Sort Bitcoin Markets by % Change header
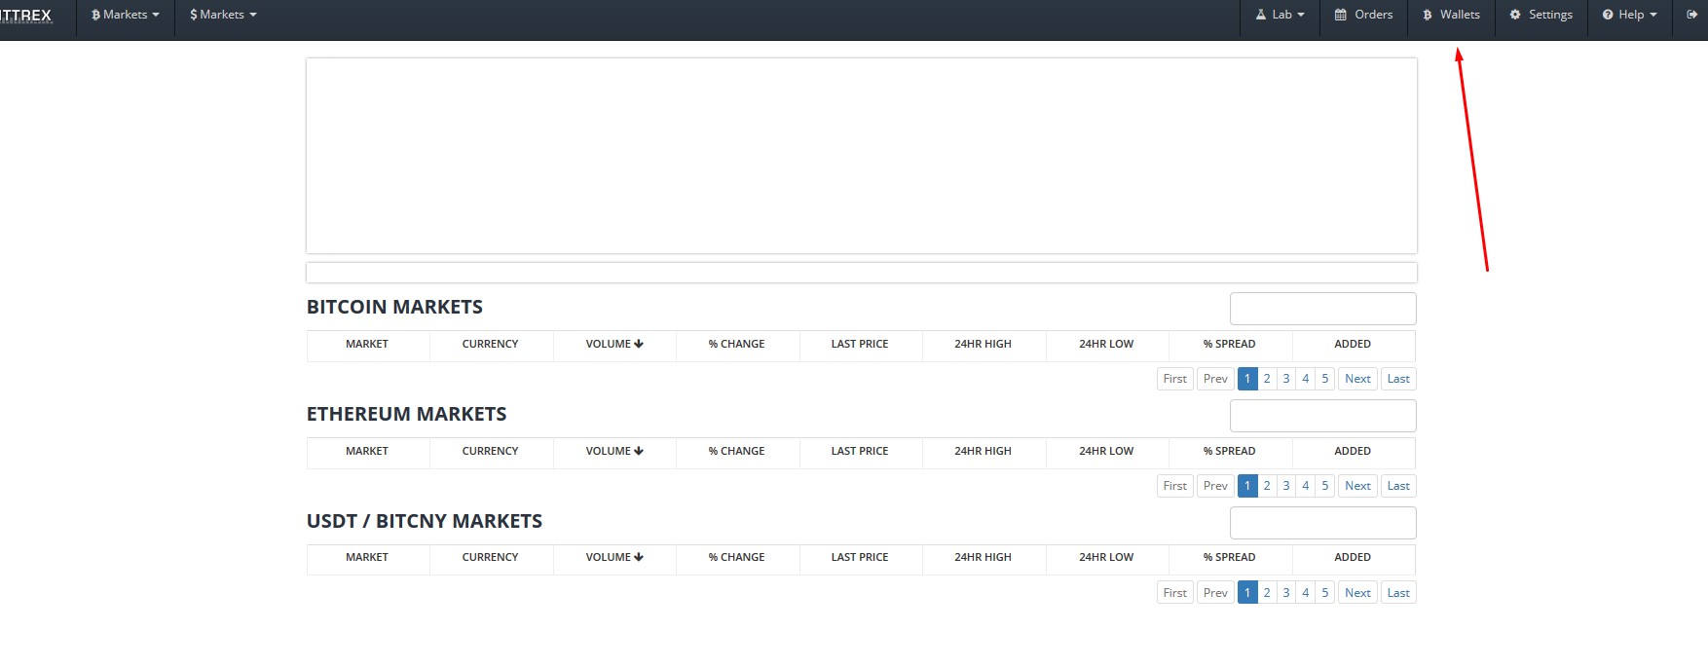Viewport: 1708px width, 668px height. pyautogui.click(x=736, y=344)
